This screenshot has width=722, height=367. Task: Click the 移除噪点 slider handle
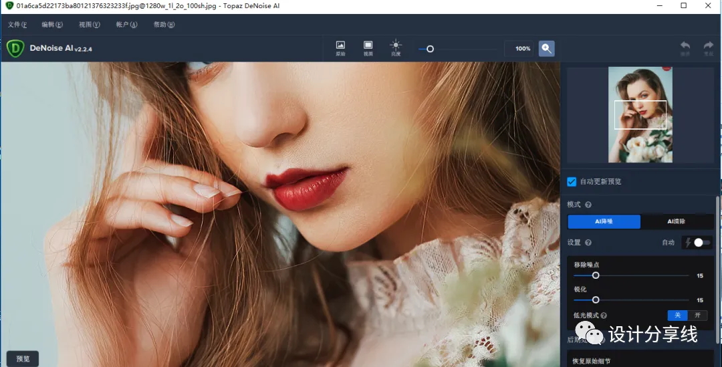[x=596, y=275]
